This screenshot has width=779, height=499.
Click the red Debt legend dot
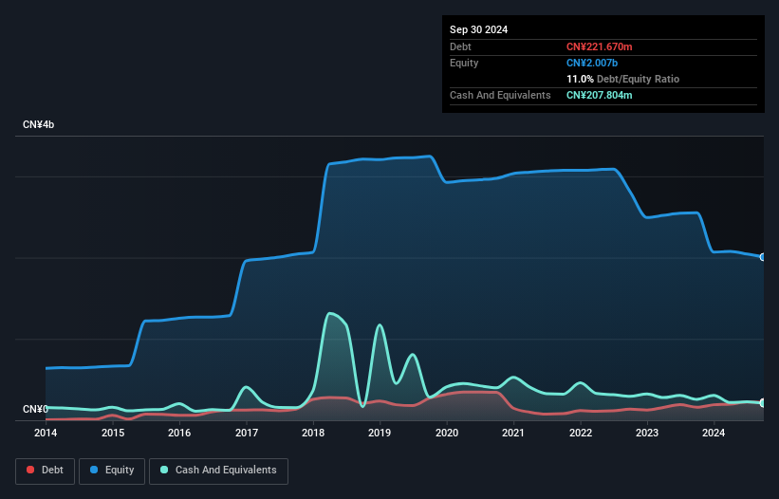pos(30,470)
